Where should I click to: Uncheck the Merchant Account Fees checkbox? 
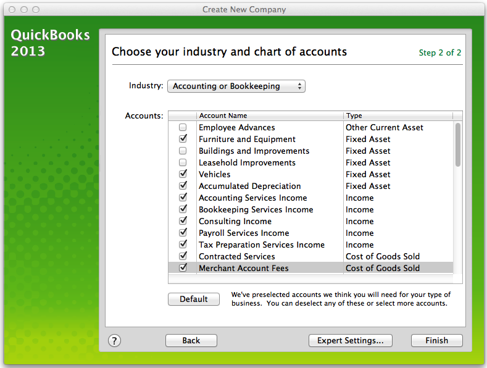tap(183, 267)
